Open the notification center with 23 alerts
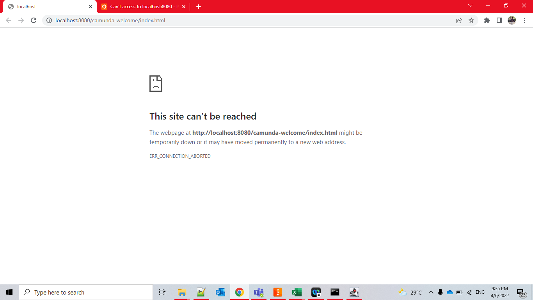Image resolution: width=533 pixels, height=300 pixels. 522,293
